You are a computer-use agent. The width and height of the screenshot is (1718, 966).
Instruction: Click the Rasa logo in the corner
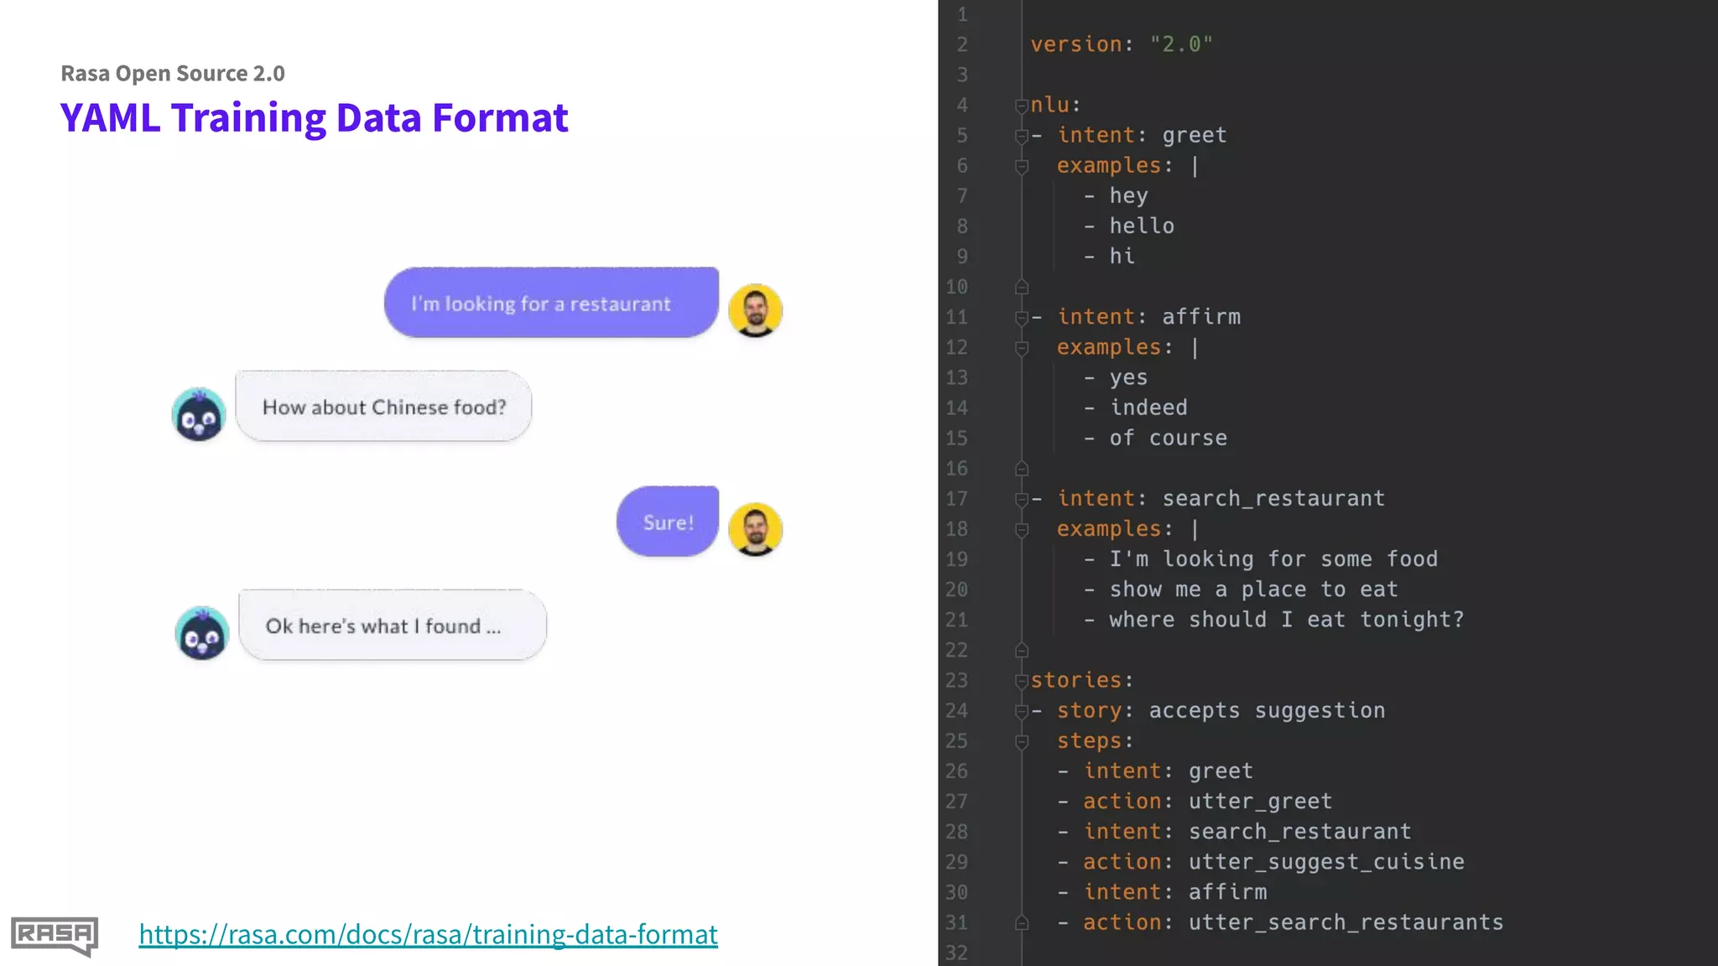[55, 936]
